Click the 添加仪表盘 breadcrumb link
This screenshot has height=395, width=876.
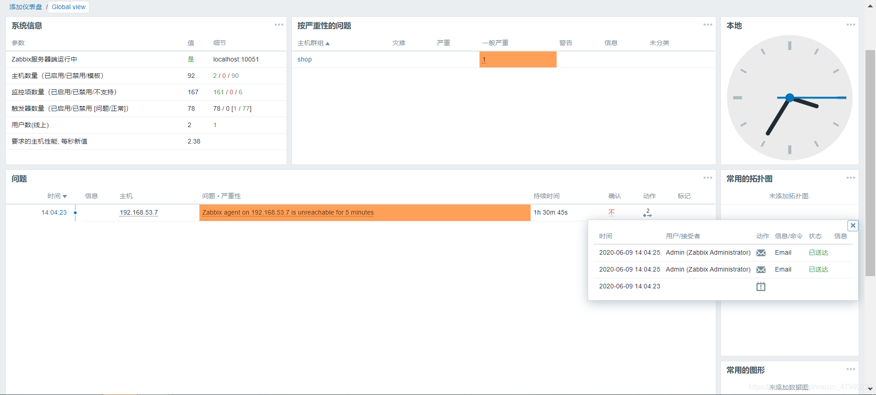26,7
